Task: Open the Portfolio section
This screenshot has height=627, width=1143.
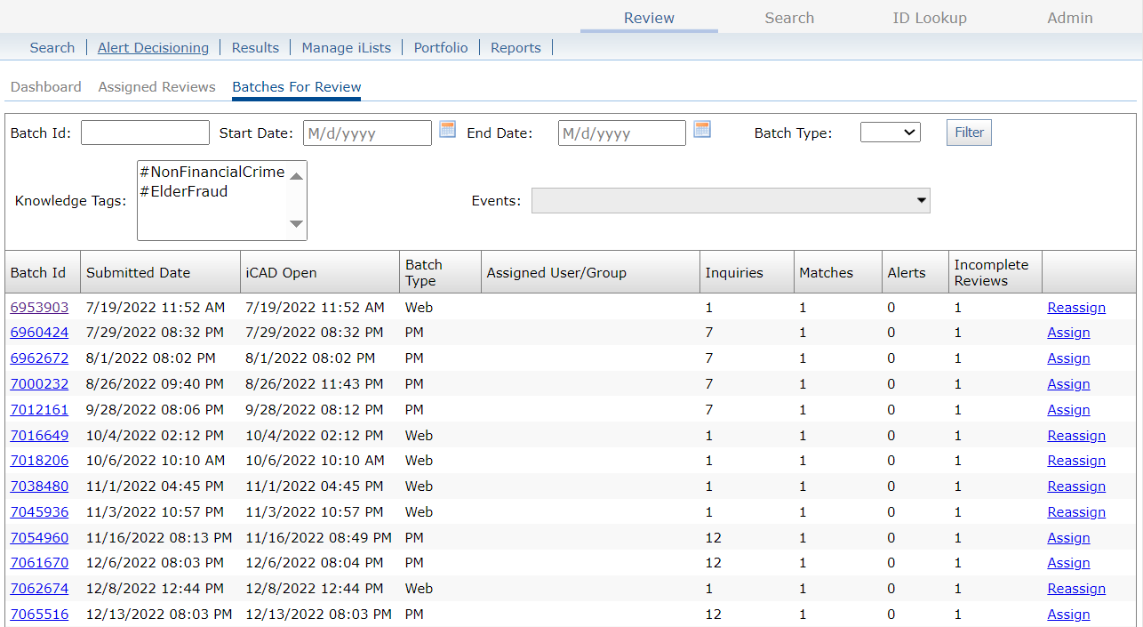Action: click(x=440, y=47)
